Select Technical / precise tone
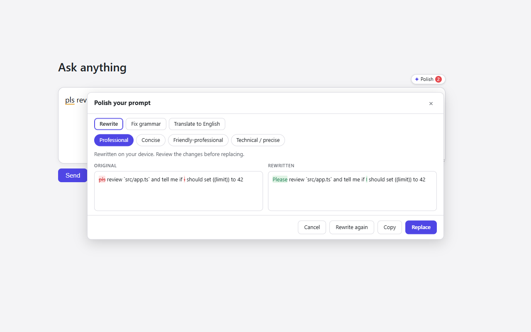Image resolution: width=531 pixels, height=332 pixels. tap(258, 140)
